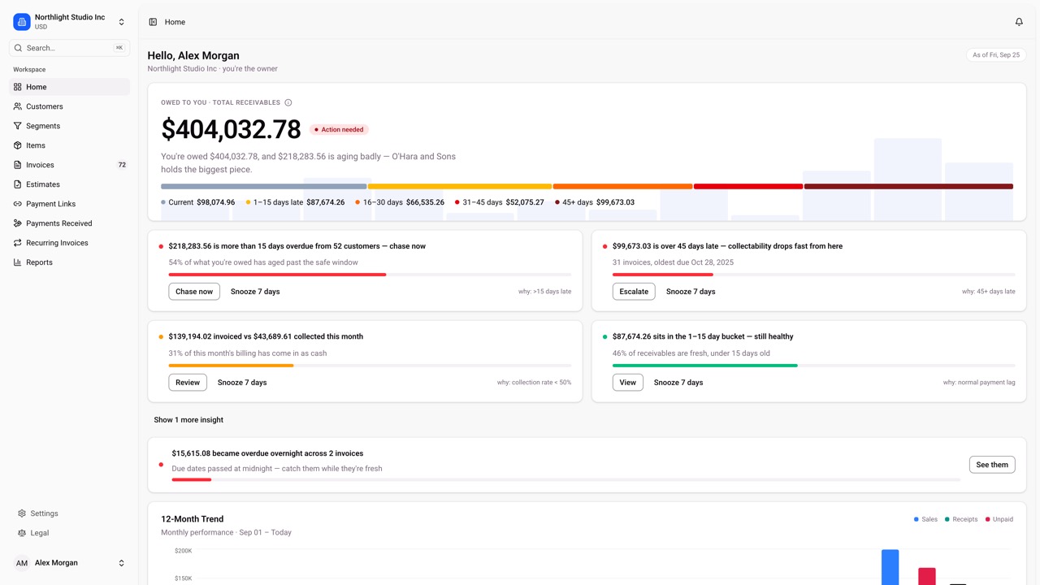Click the Payments Received icon
Viewport: 1040px width, 585px height.
tap(18, 223)
